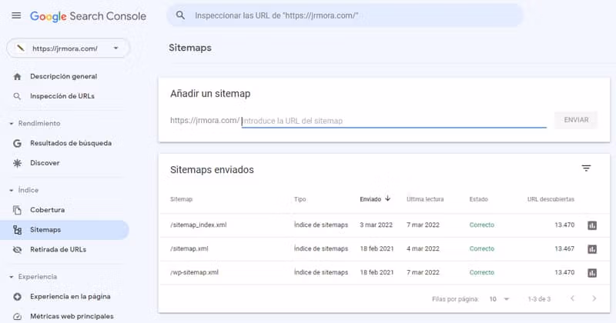Click Correcto status of /sitemap_index.xml
This screenshot has width=616, height=323.
[482, 225]
